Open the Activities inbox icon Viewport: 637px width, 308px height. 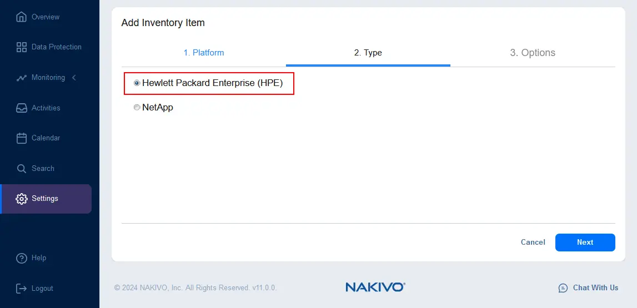click(x=21, y=108)
